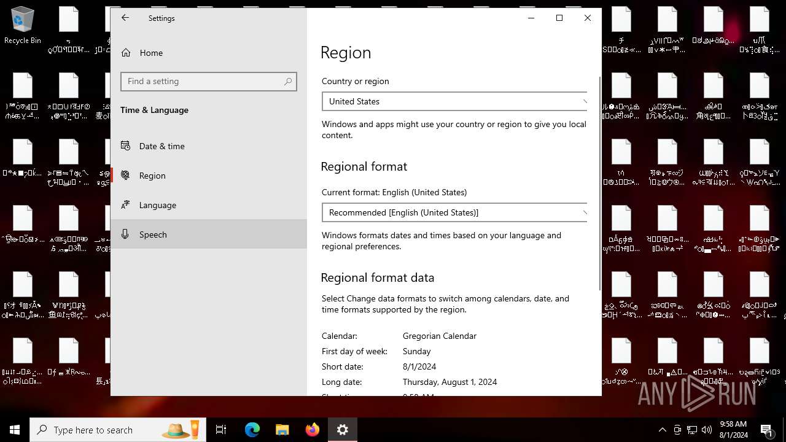This screenshot has width=786, height=442.
Task: Close the Settings window
Action: [588, 18]
